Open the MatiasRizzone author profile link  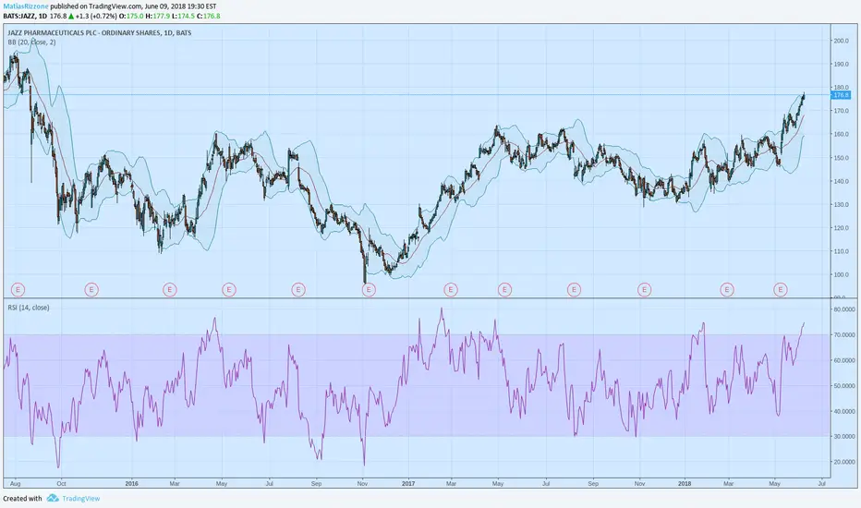pos(25,6)
